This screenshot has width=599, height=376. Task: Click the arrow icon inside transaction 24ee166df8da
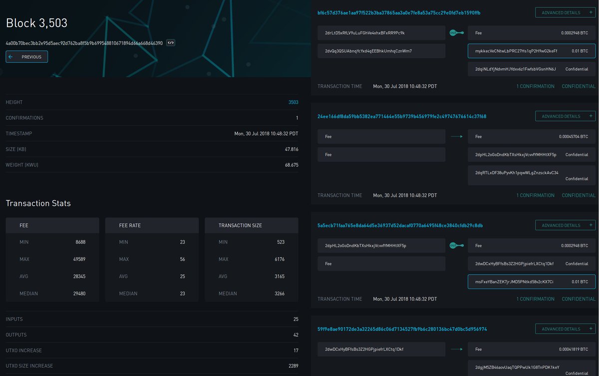point(456,136)
